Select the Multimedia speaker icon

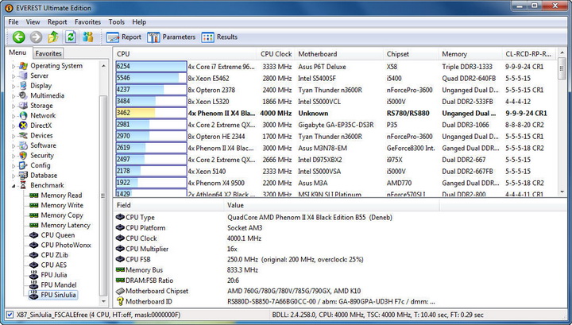click(x=23, y=95)
